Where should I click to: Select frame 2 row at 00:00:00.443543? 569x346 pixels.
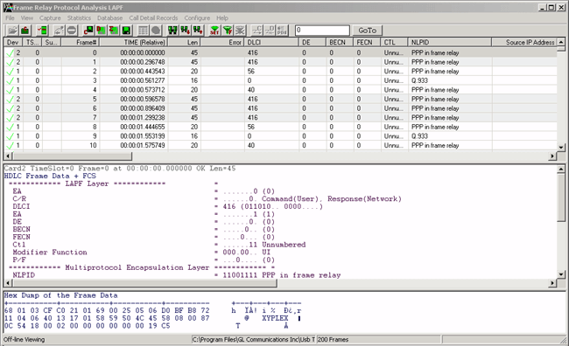click(x=280, y=72)
